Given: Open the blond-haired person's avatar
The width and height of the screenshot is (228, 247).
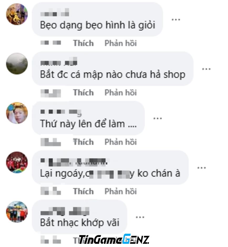Looking at the screenshot, I should tap(17, 113).
